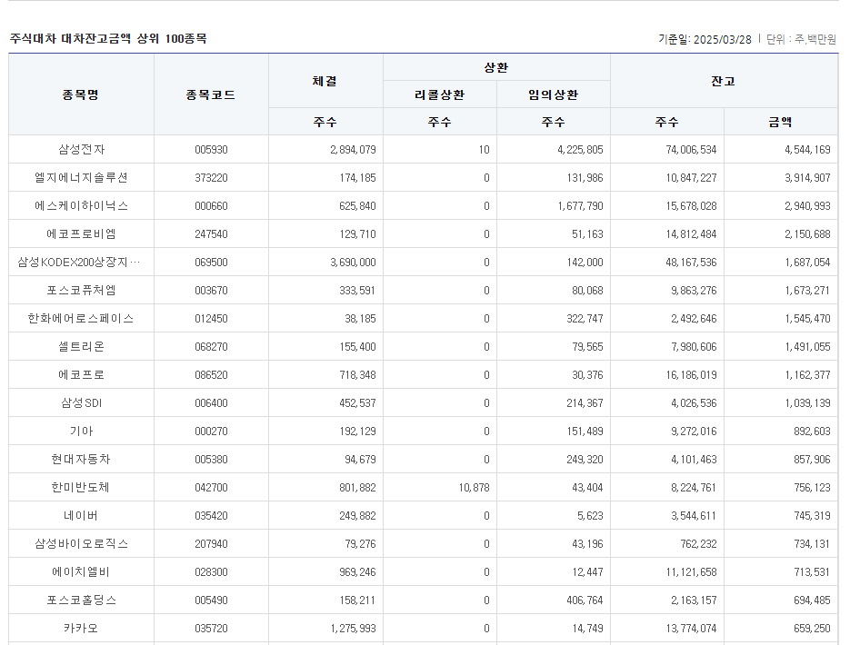Click 삼성전자 체결 value 2,894,079

pos(353,150)
